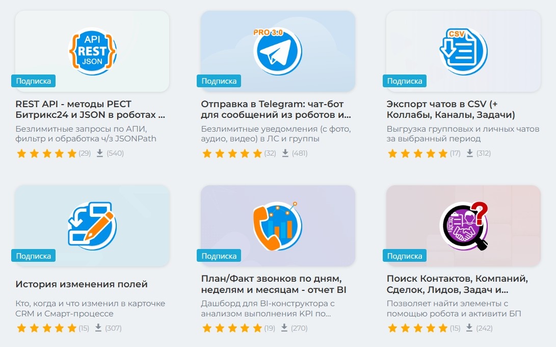The height and width of the screenshot is (347, 556).
Task: Select the field history pencil icon
Action: click(92, 226)
